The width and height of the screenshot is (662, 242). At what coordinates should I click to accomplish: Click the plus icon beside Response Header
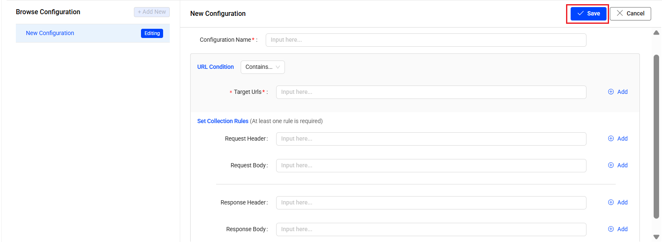611,202
